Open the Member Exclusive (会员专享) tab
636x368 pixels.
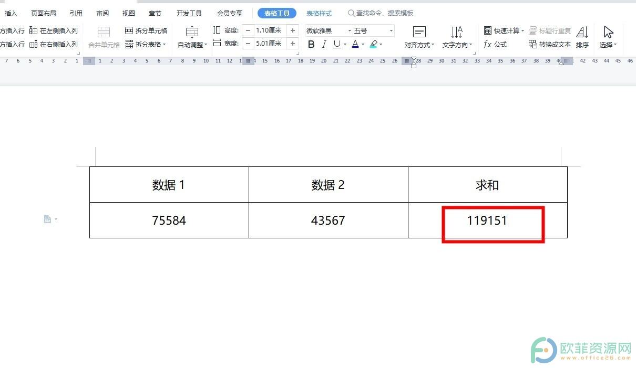[230, 13]
